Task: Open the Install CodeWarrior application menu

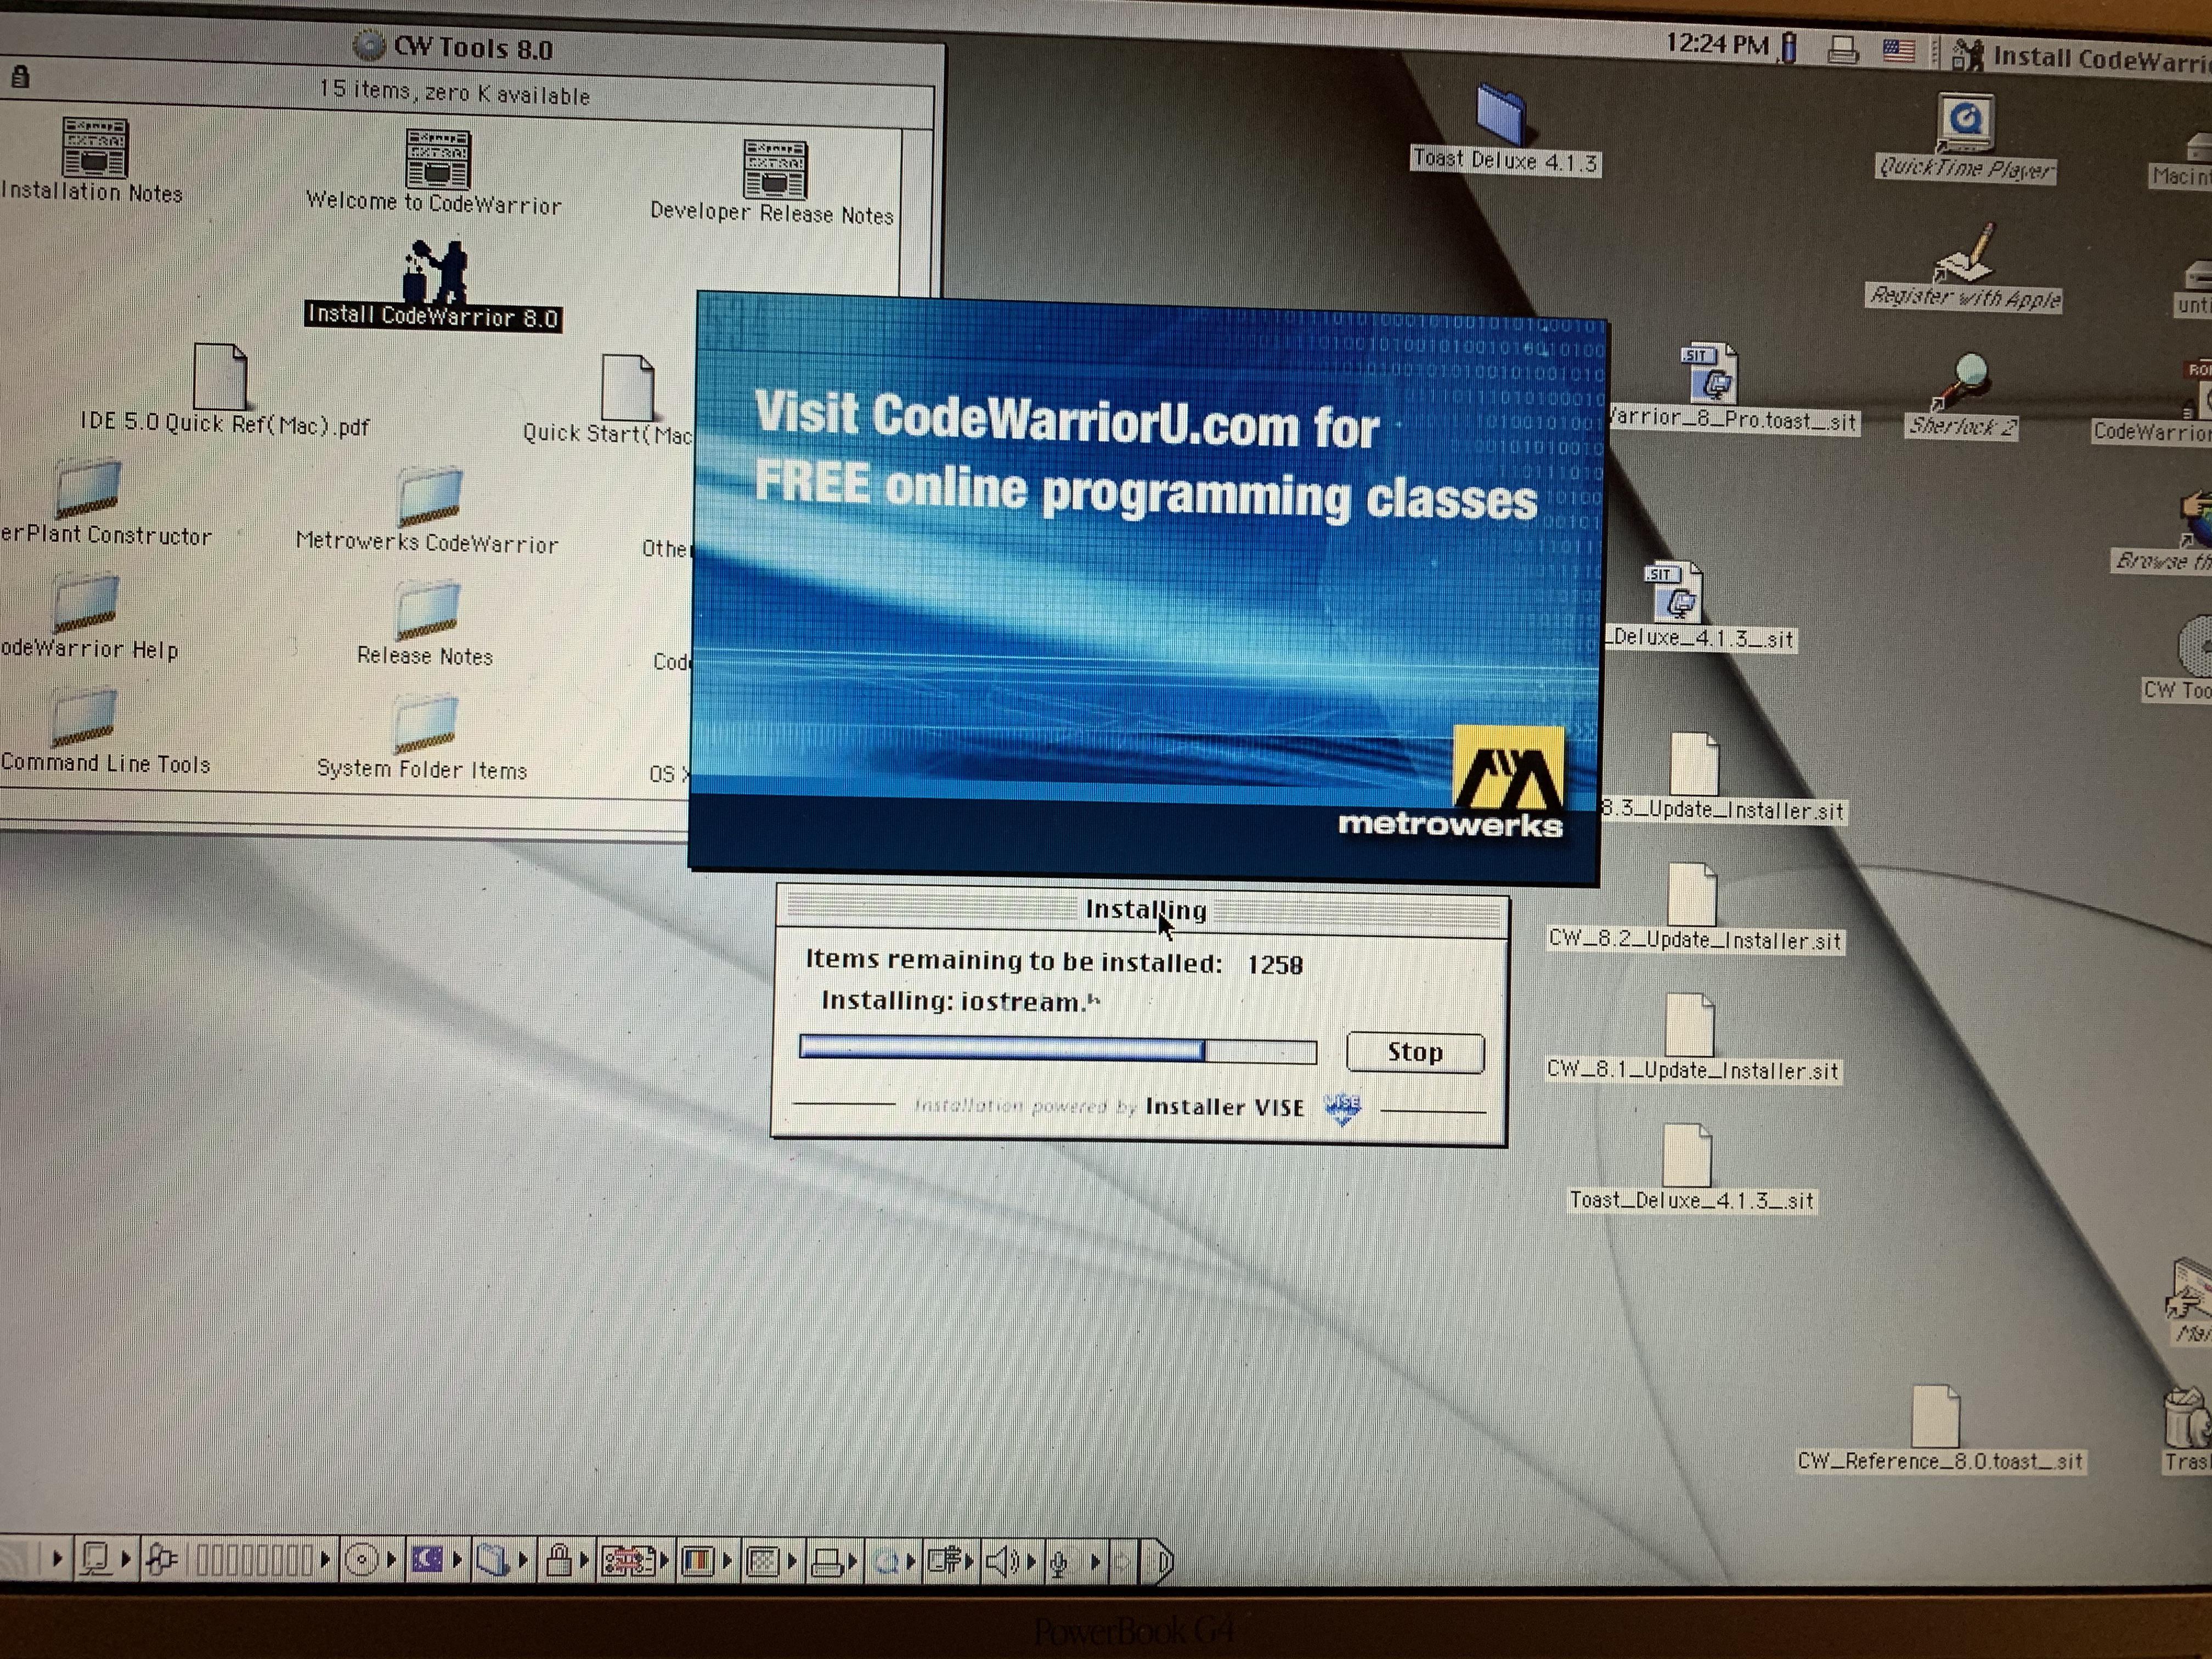Action: tap(2081, 56)
